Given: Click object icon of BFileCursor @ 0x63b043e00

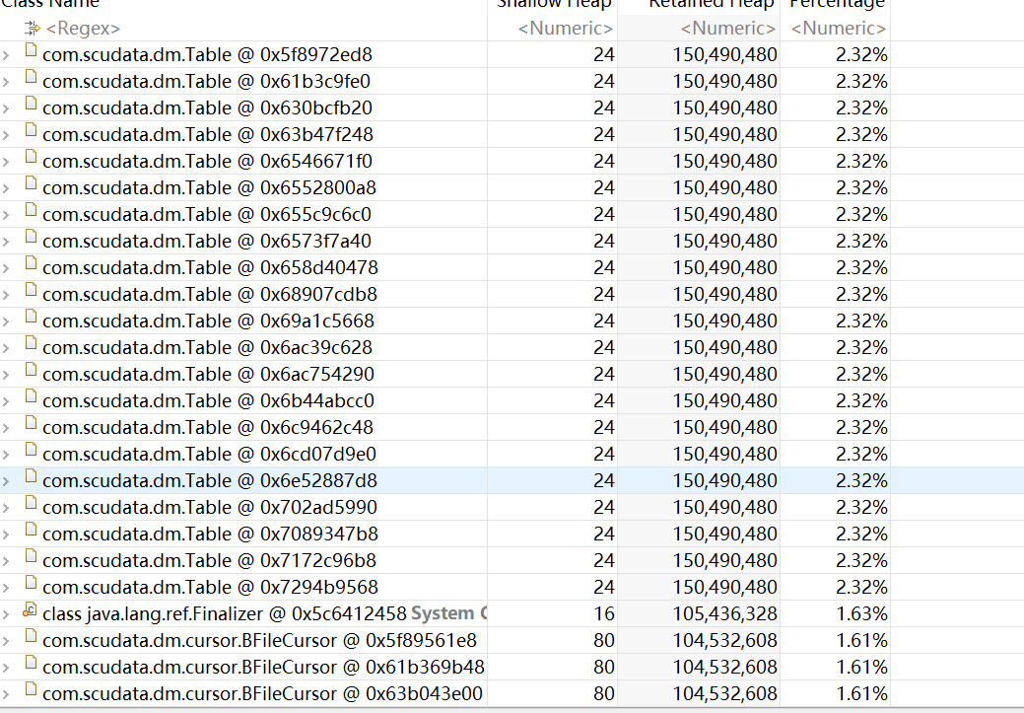Looking at the screenshot, I should [31, 689].
